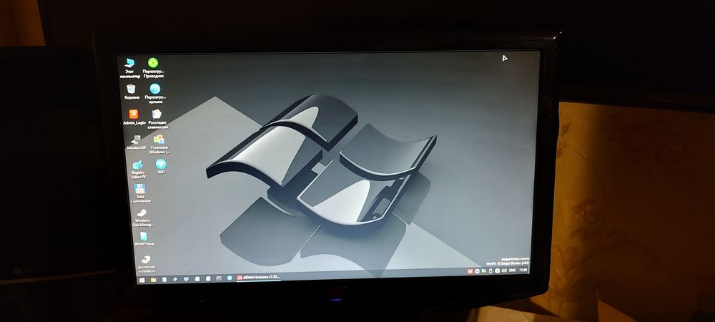Launch the WinNTSetup shortcut

click(x=144, y=239)
